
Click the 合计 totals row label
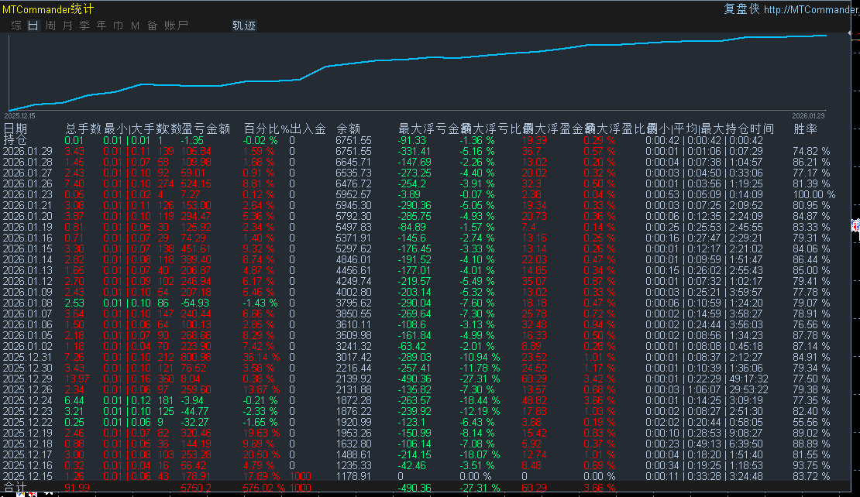[15, 488]
